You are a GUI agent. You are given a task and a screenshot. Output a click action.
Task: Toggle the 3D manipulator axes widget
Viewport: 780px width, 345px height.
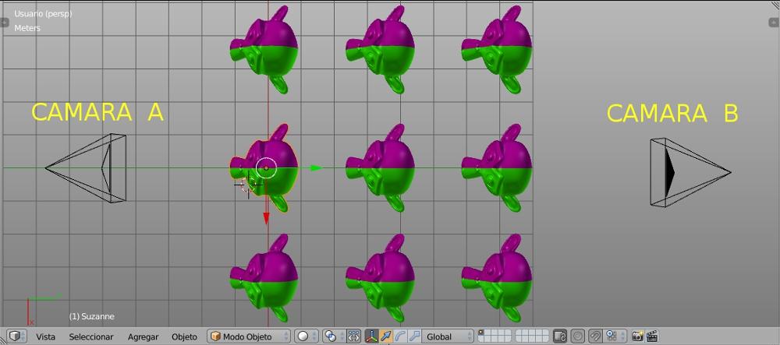click(x=371, y=336)
